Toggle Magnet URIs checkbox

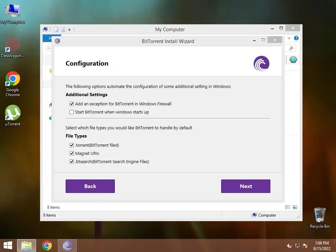(x=72, y=154)
